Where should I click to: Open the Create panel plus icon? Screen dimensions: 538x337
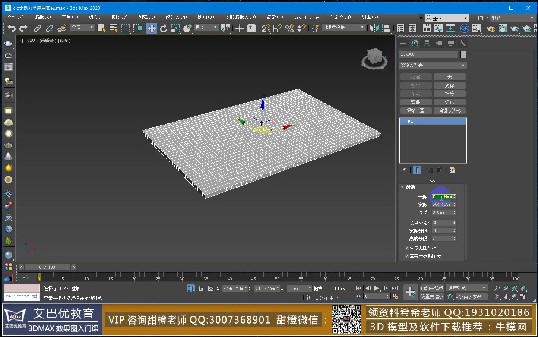pos(403,43)
